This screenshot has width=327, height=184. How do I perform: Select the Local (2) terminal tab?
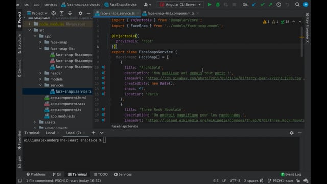74,133
